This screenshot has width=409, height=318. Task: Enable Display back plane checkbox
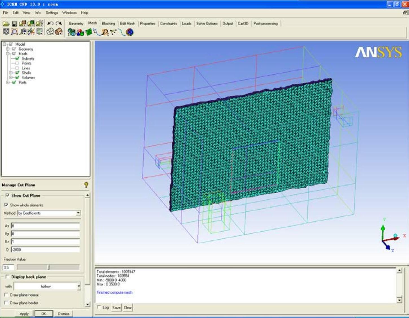[x=7, y=277]
